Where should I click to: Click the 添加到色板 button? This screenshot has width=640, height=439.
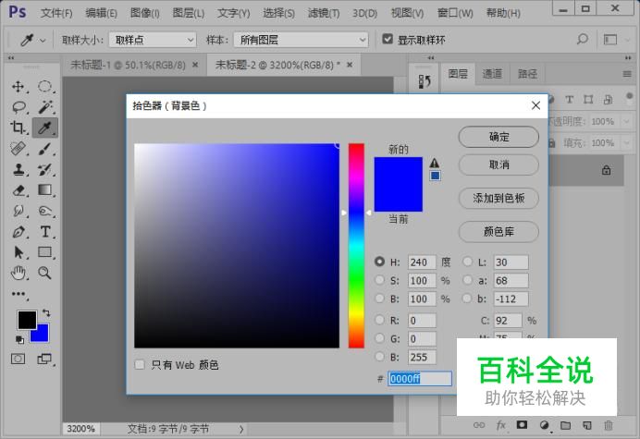(498, 199)
